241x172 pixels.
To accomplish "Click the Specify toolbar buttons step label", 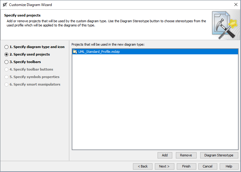I will tap(33, 69).
